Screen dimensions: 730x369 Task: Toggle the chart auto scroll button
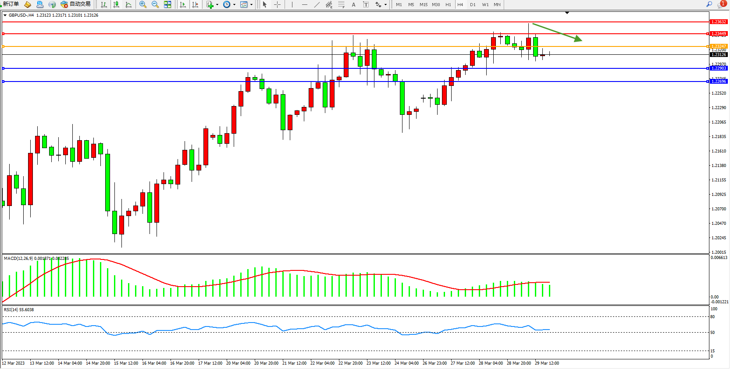pos(183,4)
